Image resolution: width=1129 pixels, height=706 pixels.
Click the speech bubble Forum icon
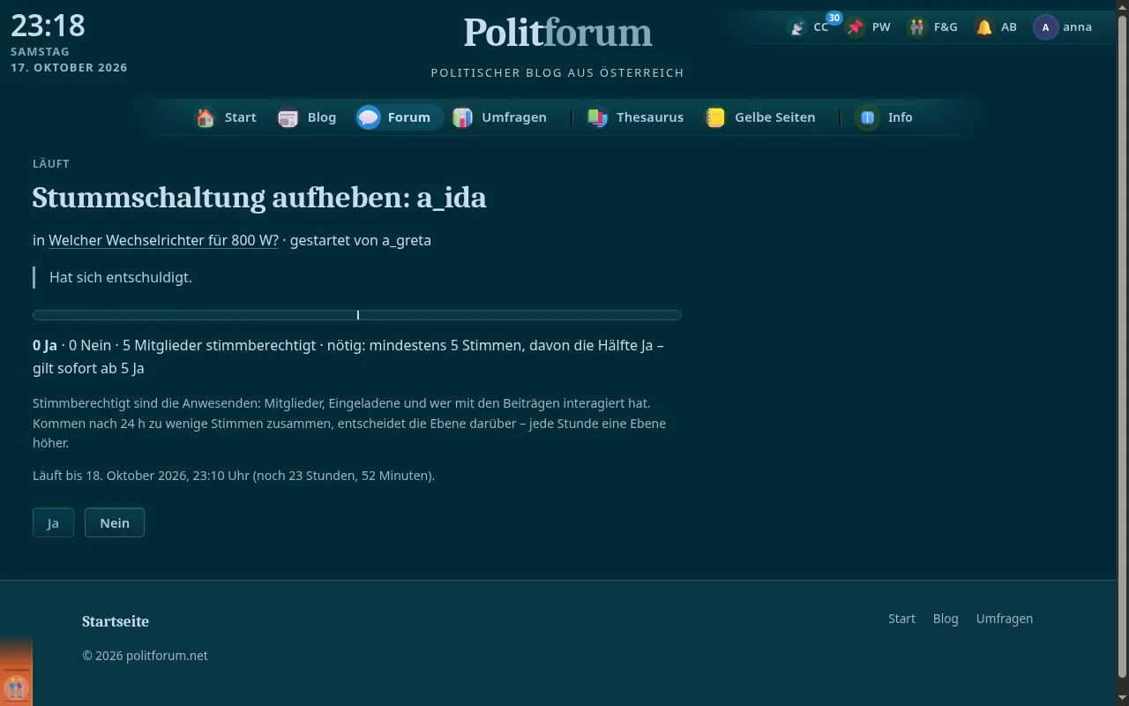369,117
